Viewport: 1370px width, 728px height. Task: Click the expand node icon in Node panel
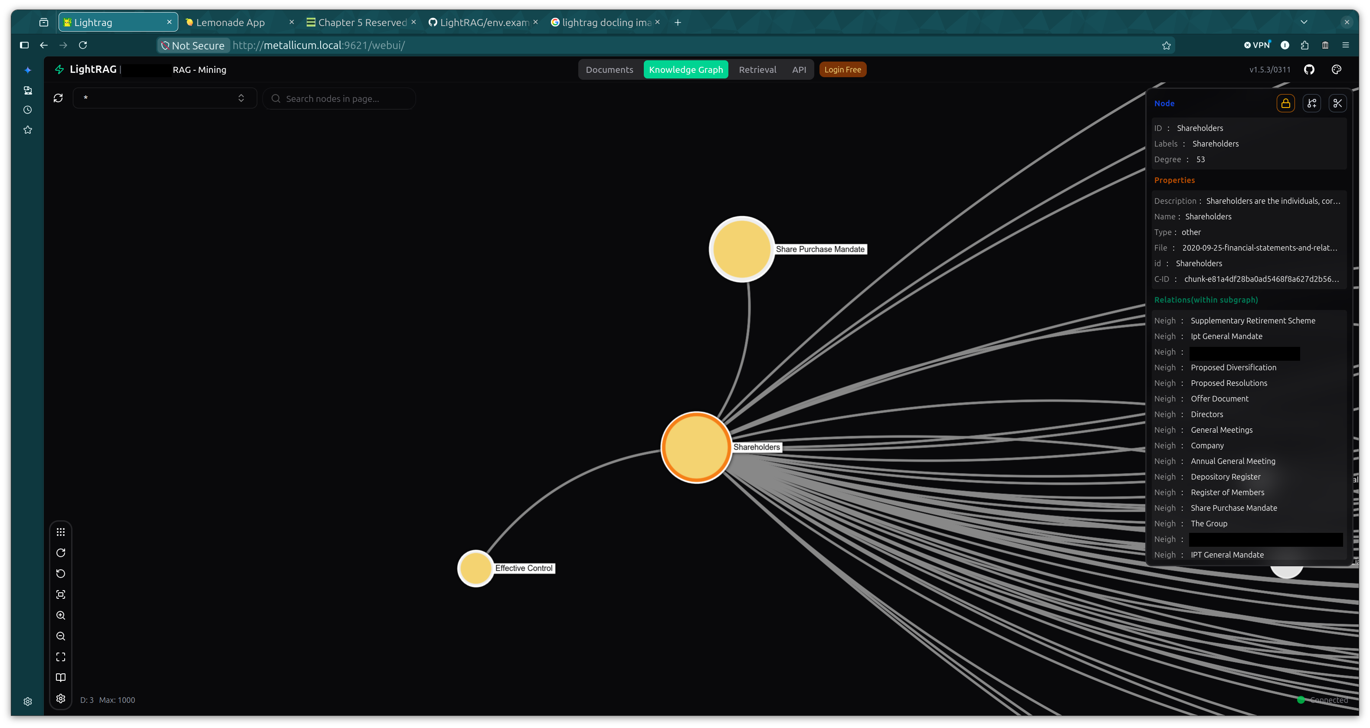click(1311, 103)
